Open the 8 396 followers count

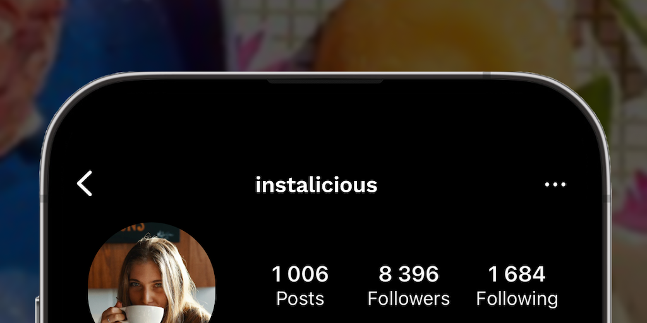coord(409,274)
